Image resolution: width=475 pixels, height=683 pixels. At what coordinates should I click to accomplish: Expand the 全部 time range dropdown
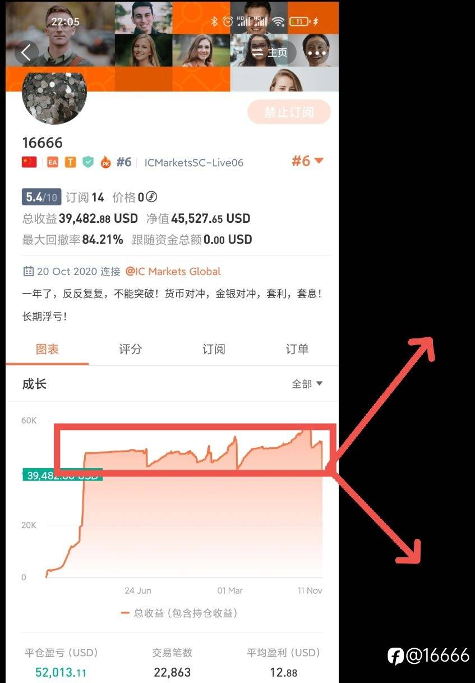pyautogui.click(x=307, y=384)
